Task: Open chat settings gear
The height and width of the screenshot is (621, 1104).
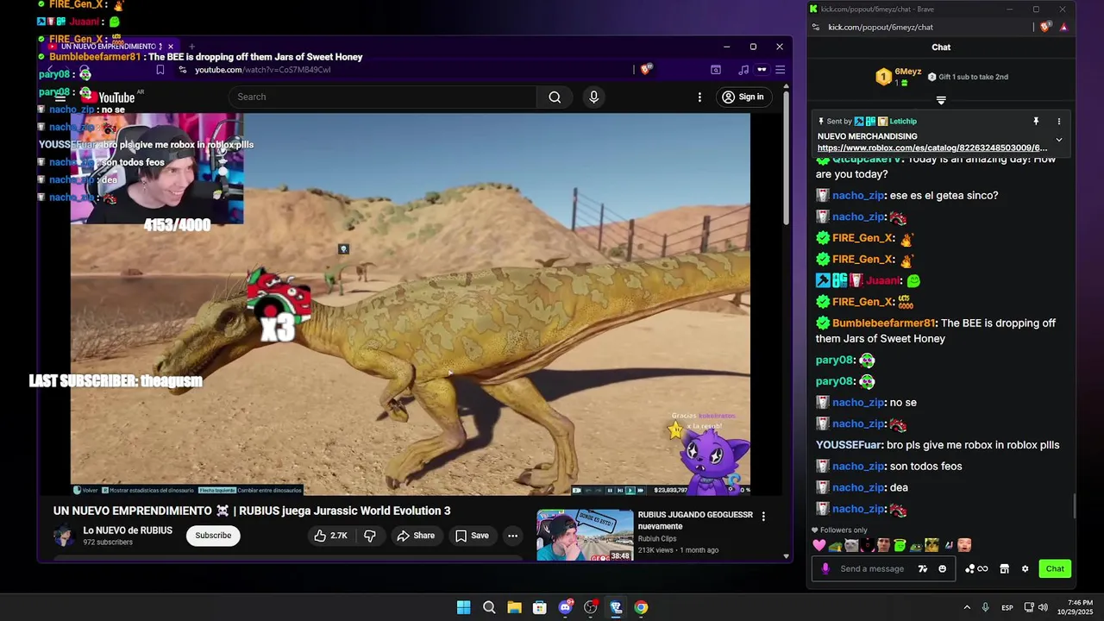Action: [x=1025, y=568]
